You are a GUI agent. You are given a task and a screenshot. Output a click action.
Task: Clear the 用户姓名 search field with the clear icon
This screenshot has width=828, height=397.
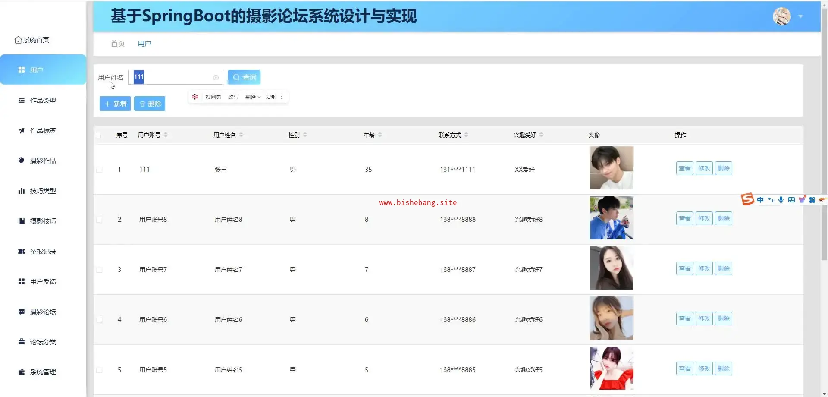216,78
